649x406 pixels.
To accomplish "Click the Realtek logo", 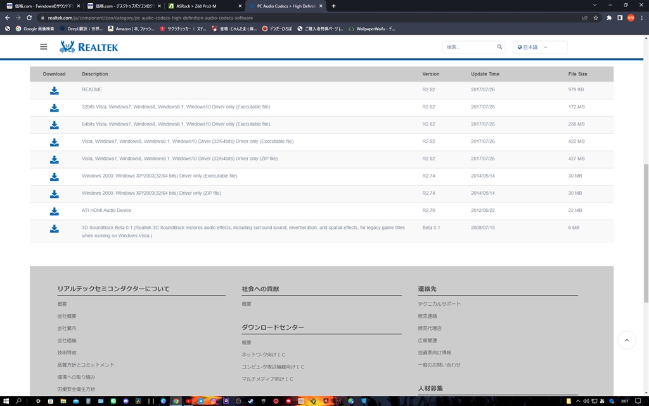I will click(x=89, y=47).
